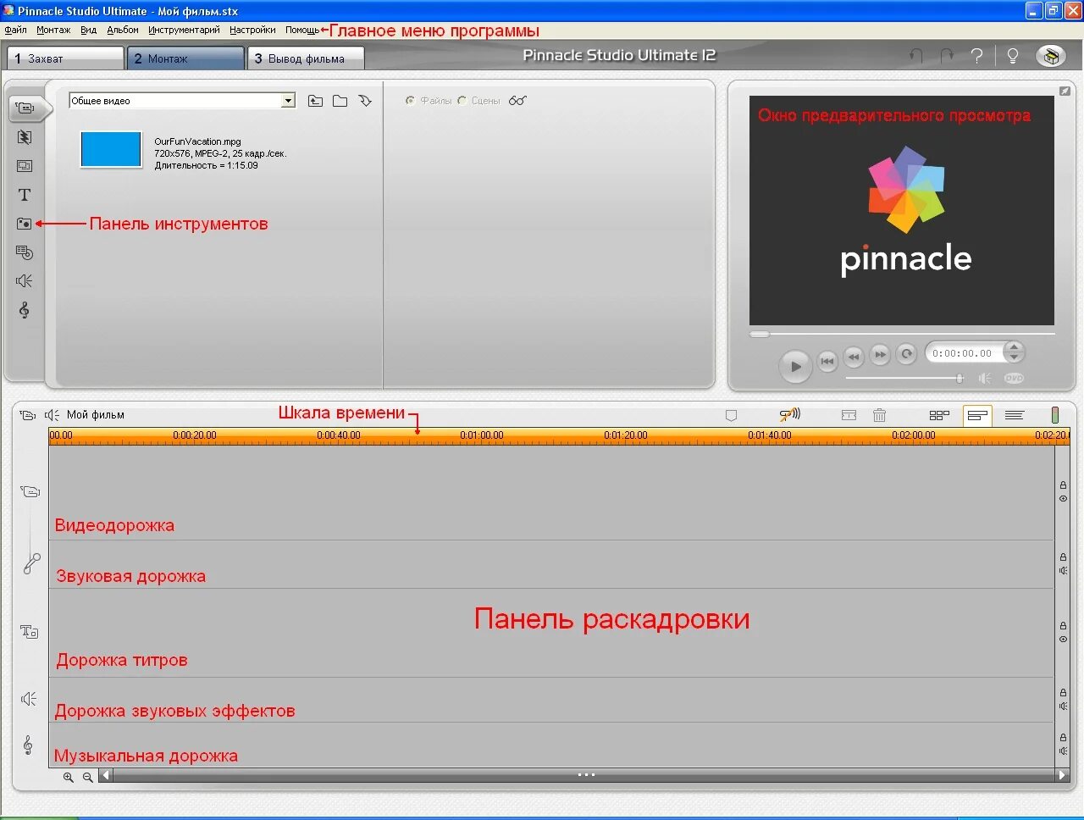Click the curved-arrow icon beside the folder button
The height and width of the screenshot is (820, 1084).
(365, 101)
